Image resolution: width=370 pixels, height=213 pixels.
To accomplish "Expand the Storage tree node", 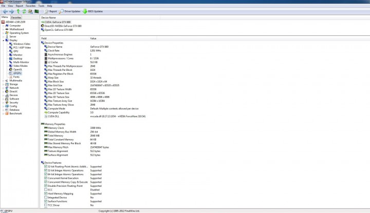I will 3,84.
